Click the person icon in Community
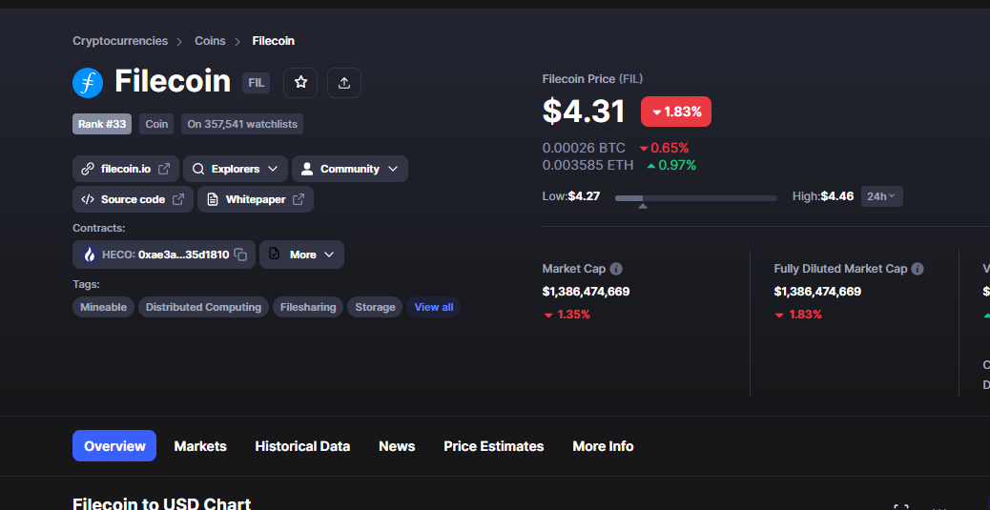 [x=307, y=169]
